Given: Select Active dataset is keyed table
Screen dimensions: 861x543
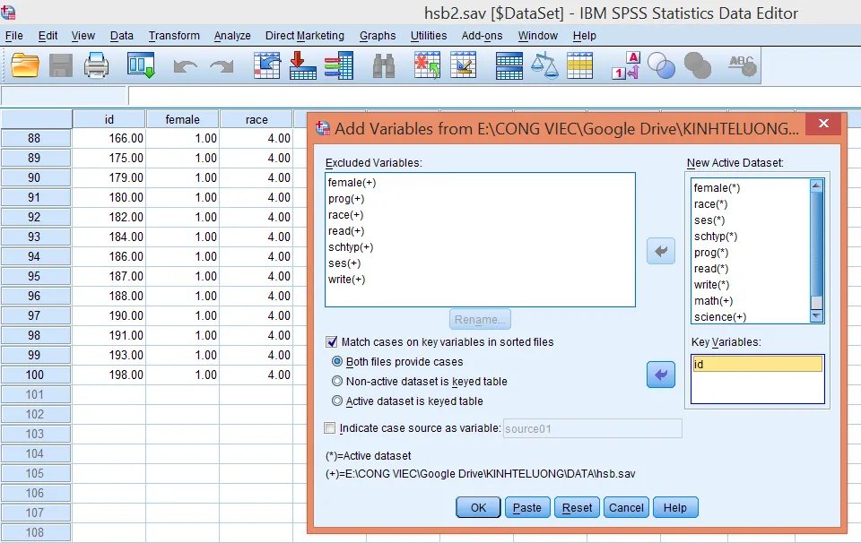Looking at the screenshot, I should [x=337, y=401].
